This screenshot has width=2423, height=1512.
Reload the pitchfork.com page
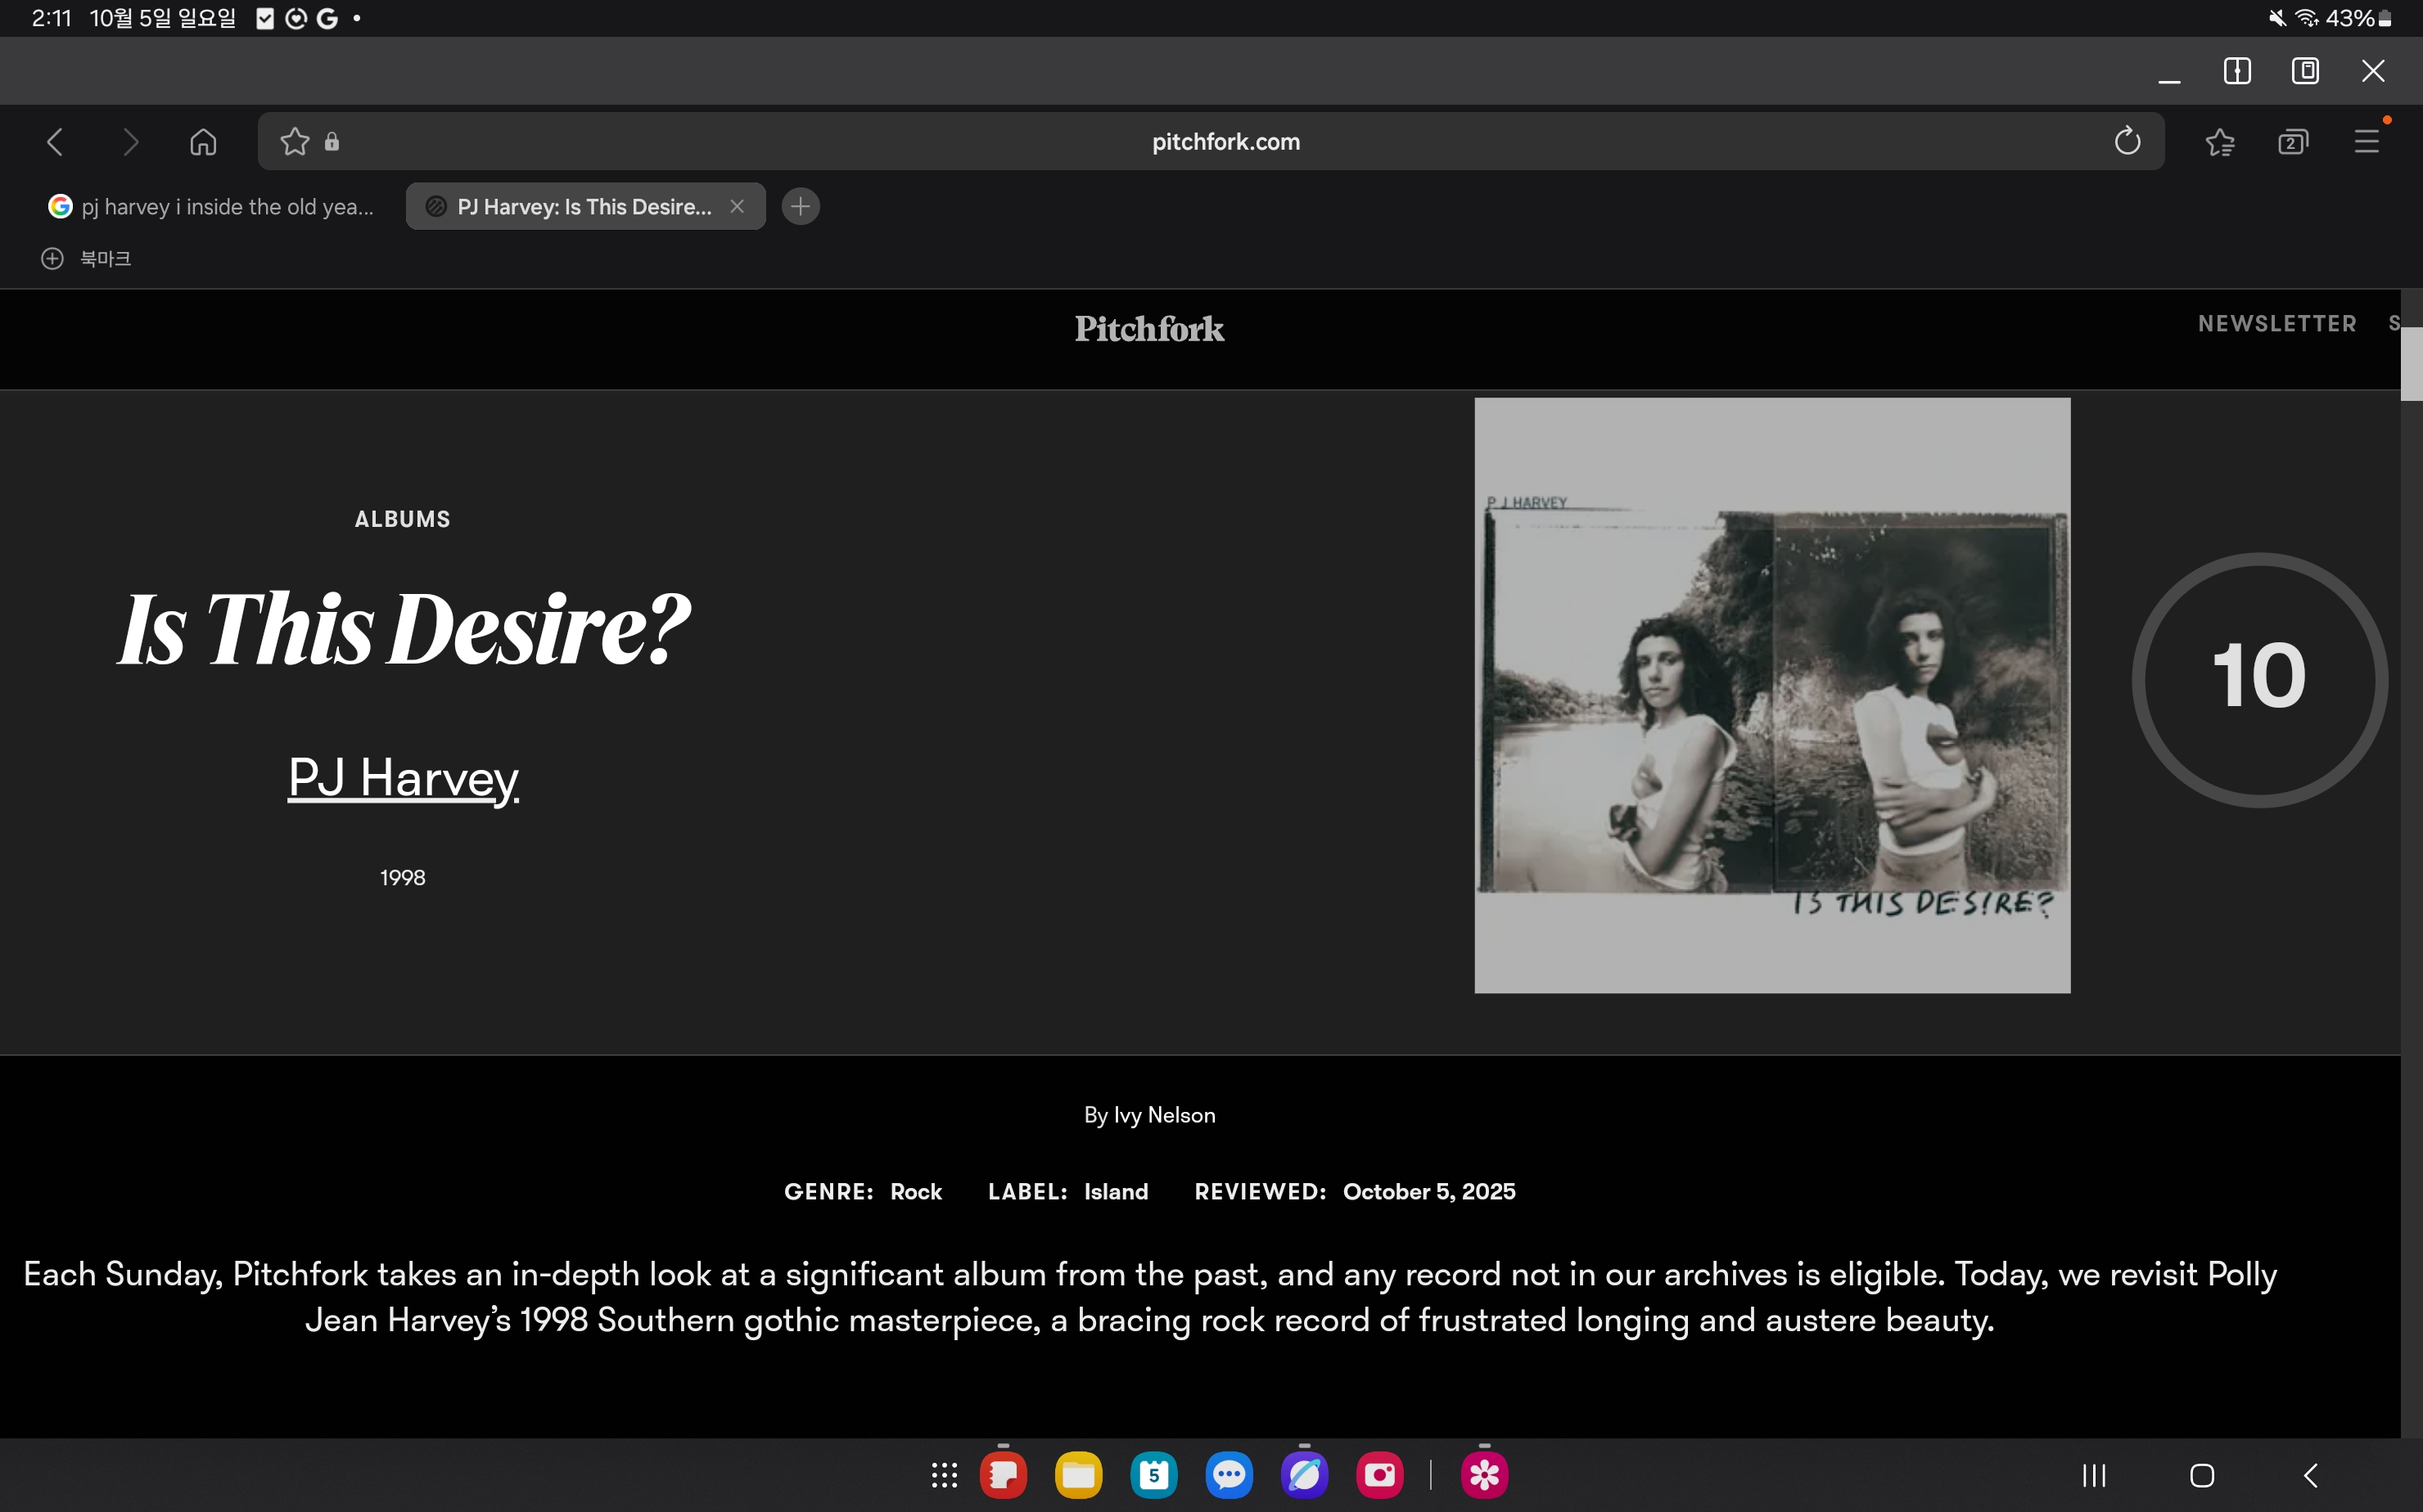2127,141
